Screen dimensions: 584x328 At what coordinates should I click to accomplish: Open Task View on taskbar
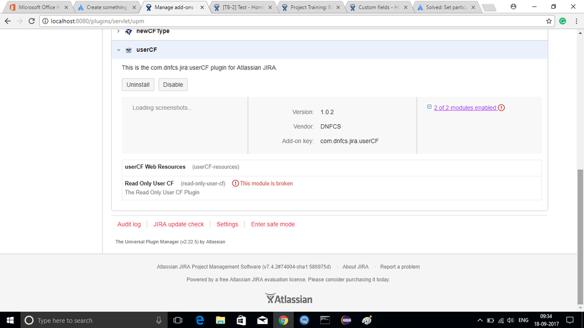[178, 320]
